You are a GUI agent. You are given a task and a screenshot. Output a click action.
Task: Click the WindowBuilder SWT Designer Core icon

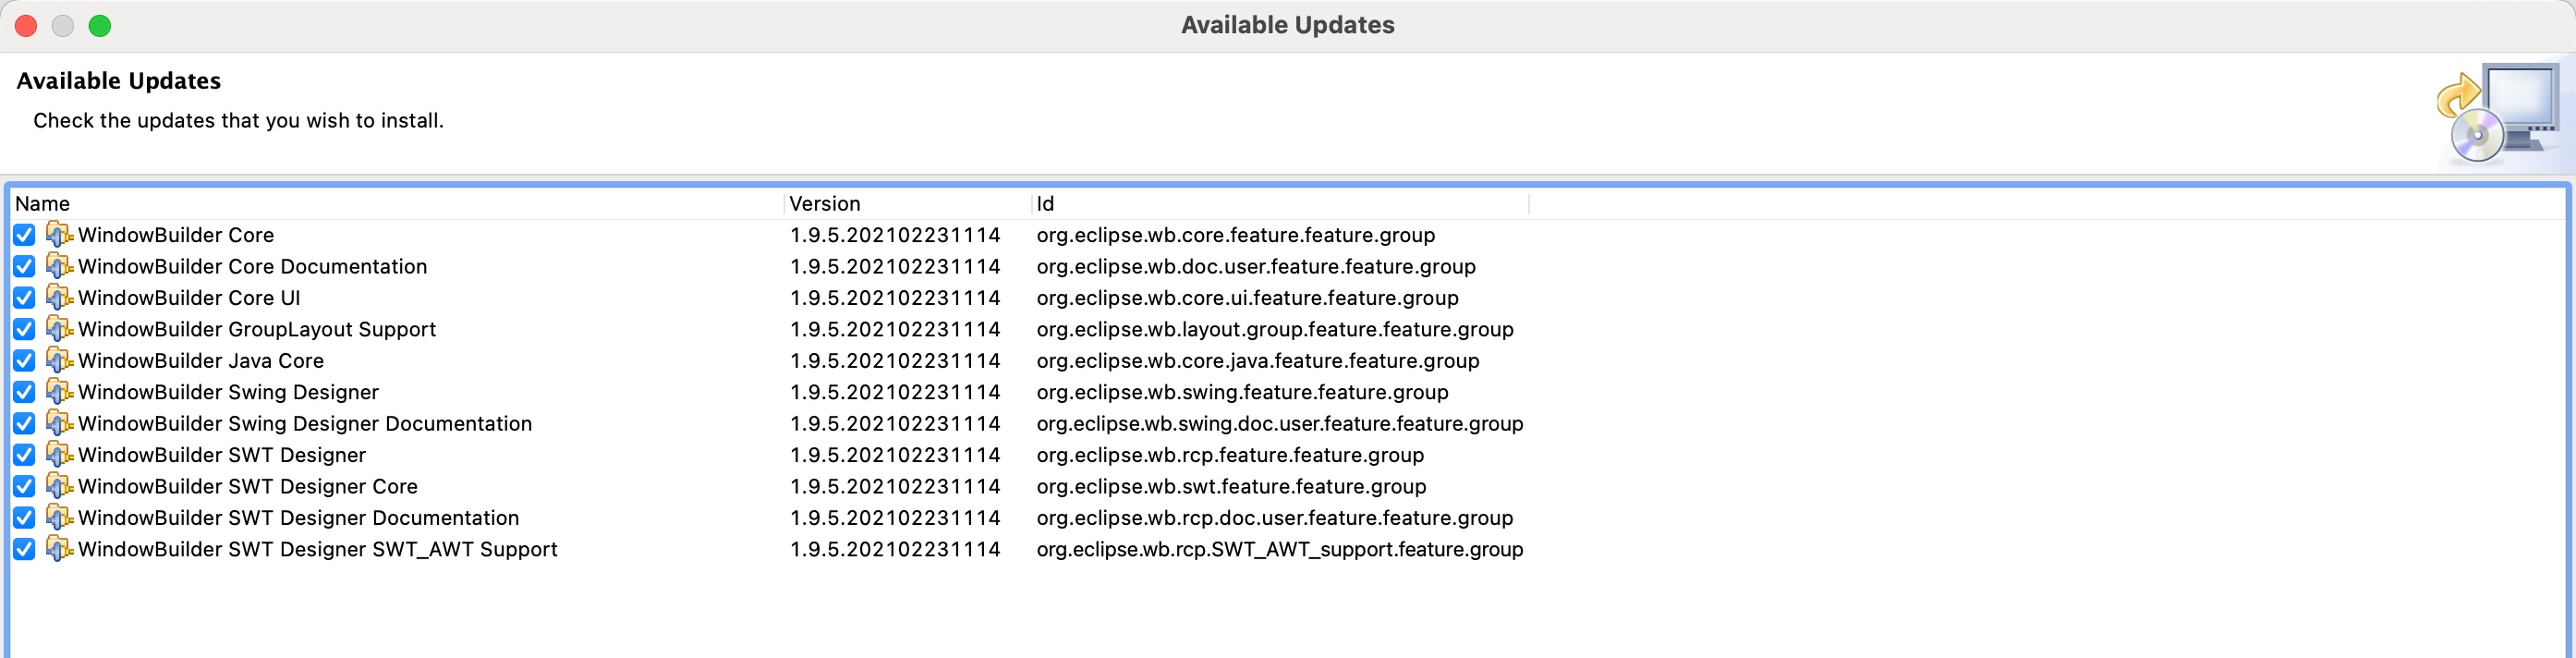[x=59, y=486]
